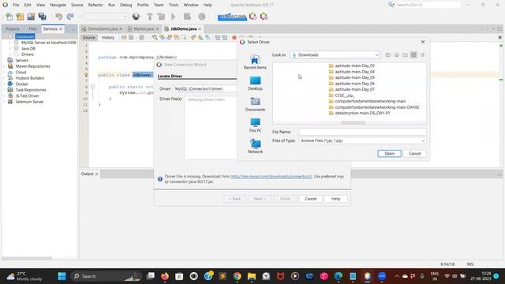
Task: Click Cancel in New Connection Wizard
Action: pos(310,199)
